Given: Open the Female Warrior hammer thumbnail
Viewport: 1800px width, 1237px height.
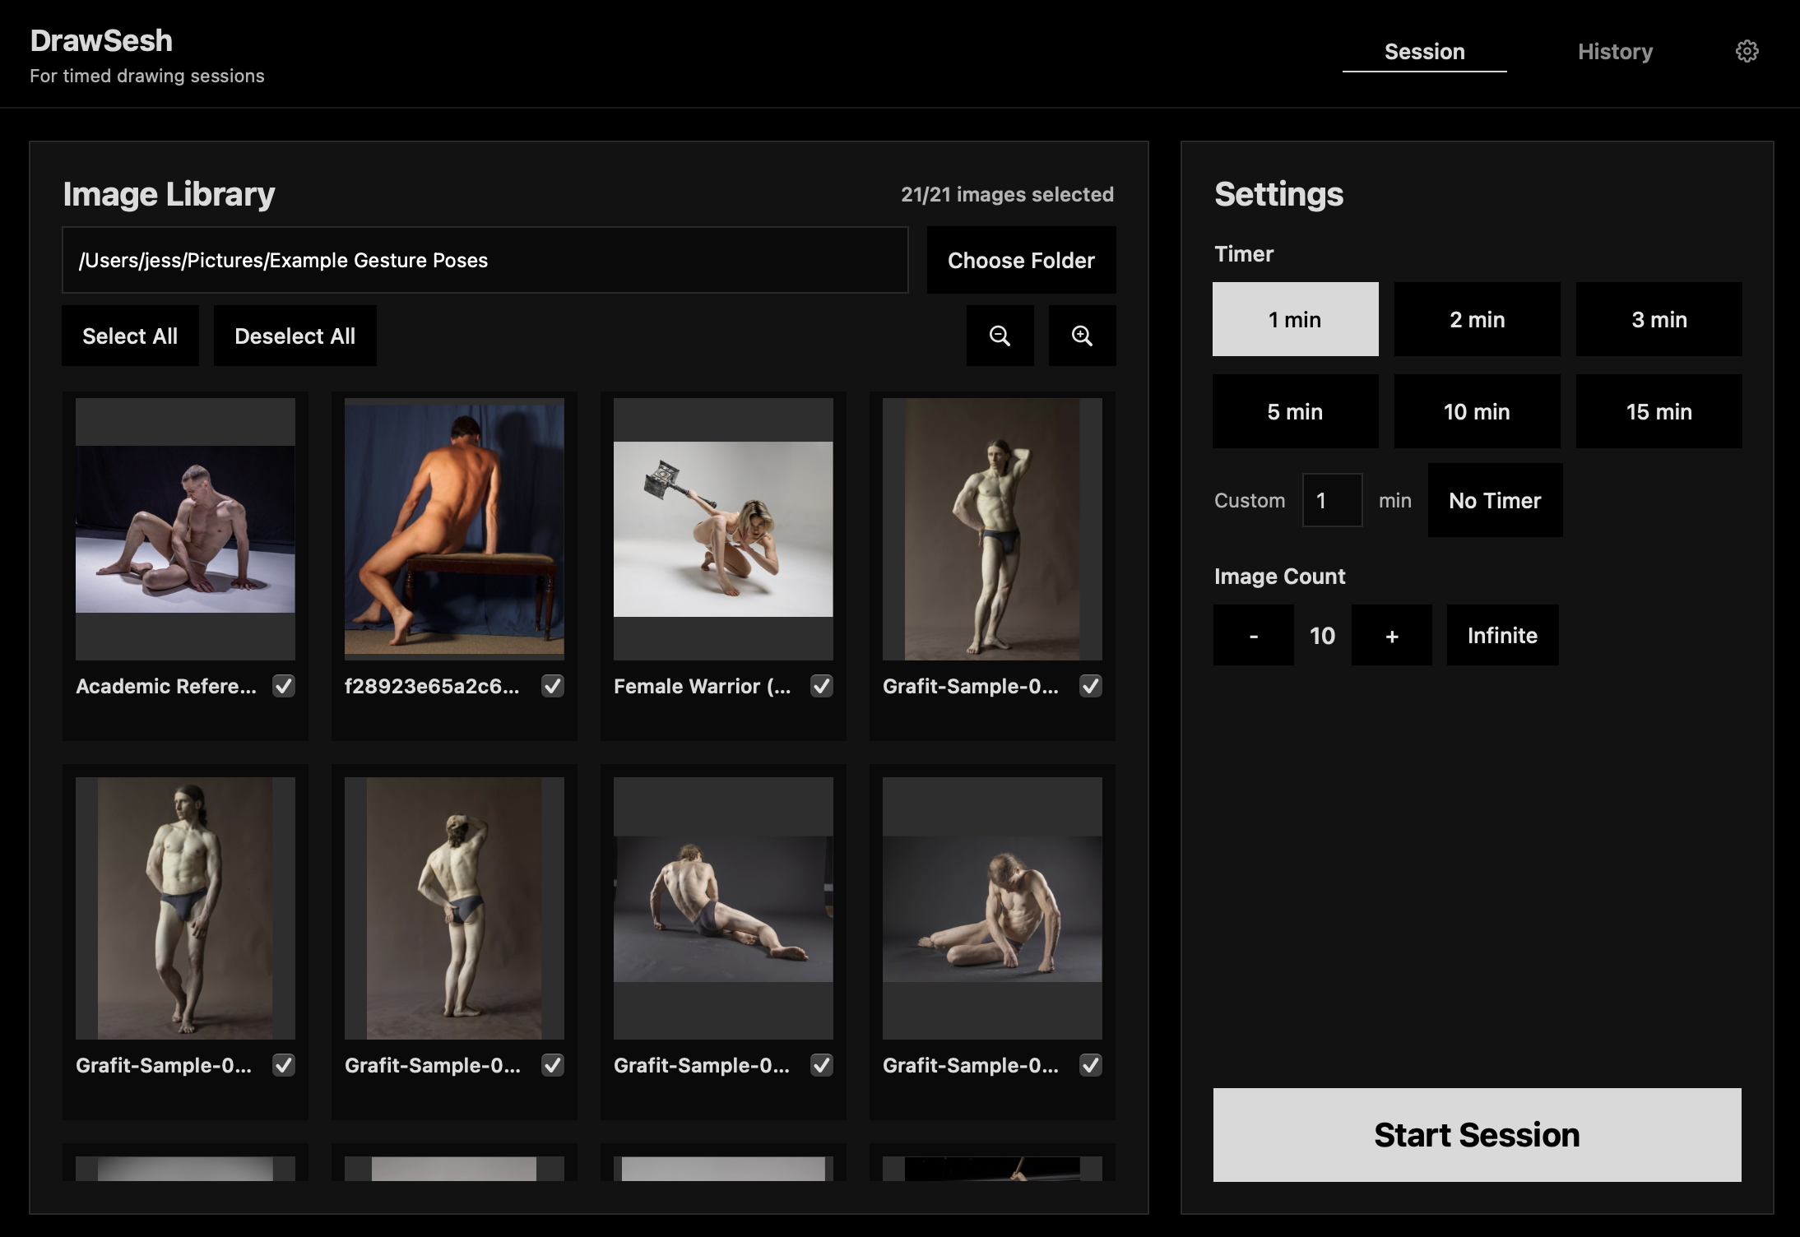Looking at the screenshot, I should 723,529.
